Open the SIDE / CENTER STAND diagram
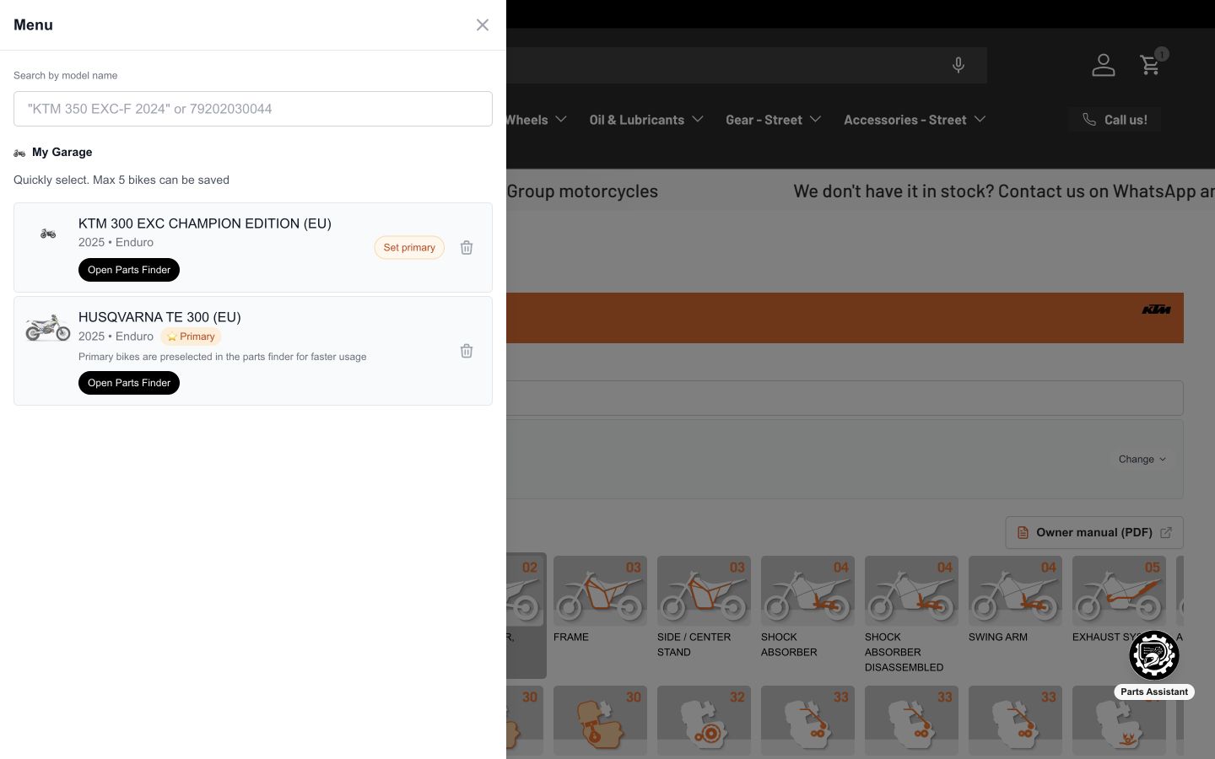1215x759 pixels. 704,608
